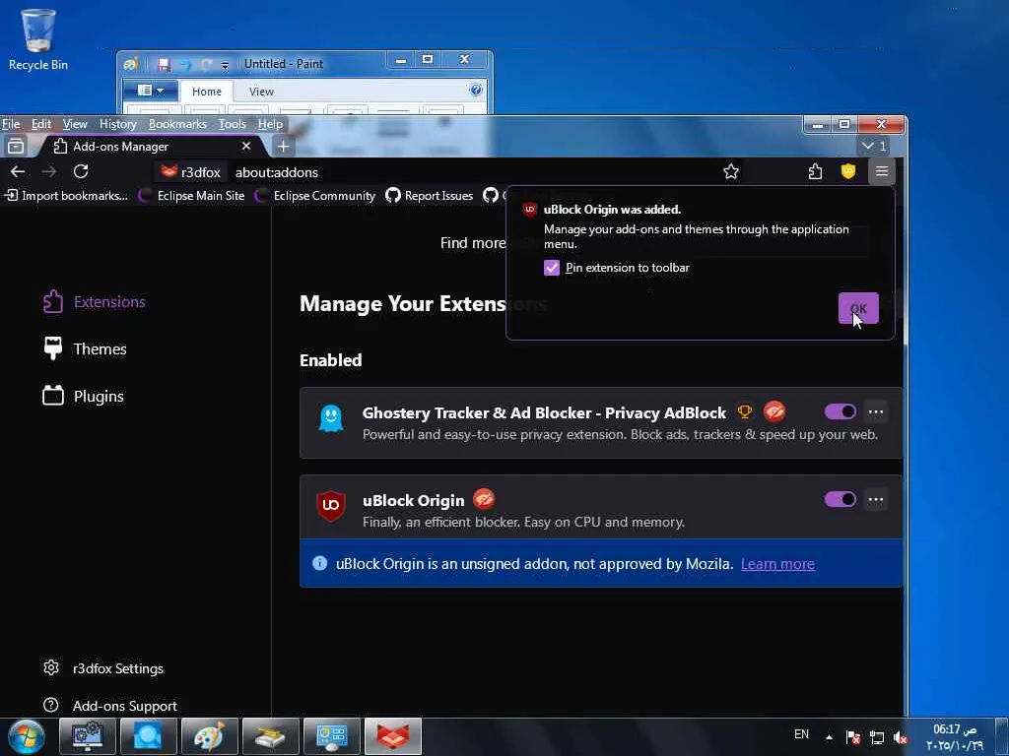
Task: Select Extensions in the sidebar
Action: [94, 301]
